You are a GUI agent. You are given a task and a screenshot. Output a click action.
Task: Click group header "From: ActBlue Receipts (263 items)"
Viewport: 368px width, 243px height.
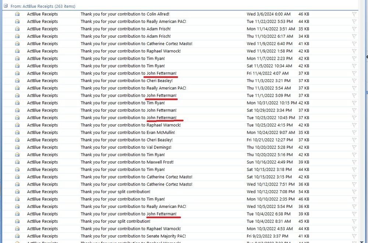coord(43,6)
